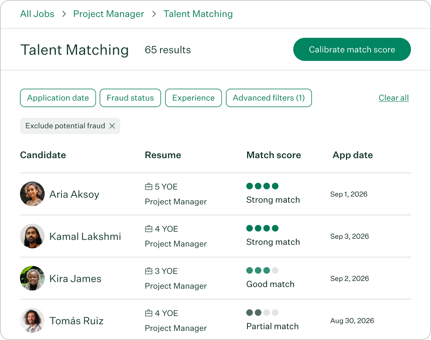Sort by the Candidate column header

[43, 155]
